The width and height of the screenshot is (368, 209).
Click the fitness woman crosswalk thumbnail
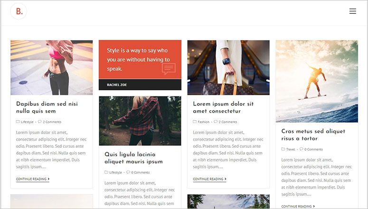coord(52,67)
